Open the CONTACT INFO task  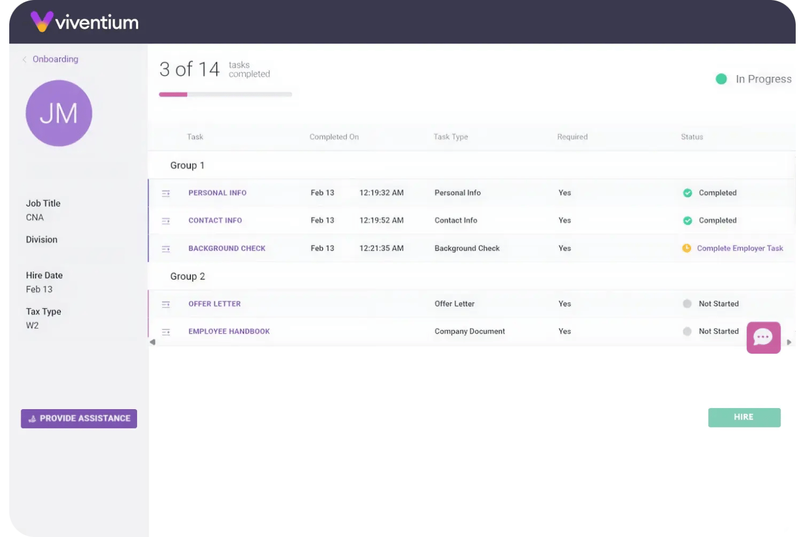click(215, 220)
